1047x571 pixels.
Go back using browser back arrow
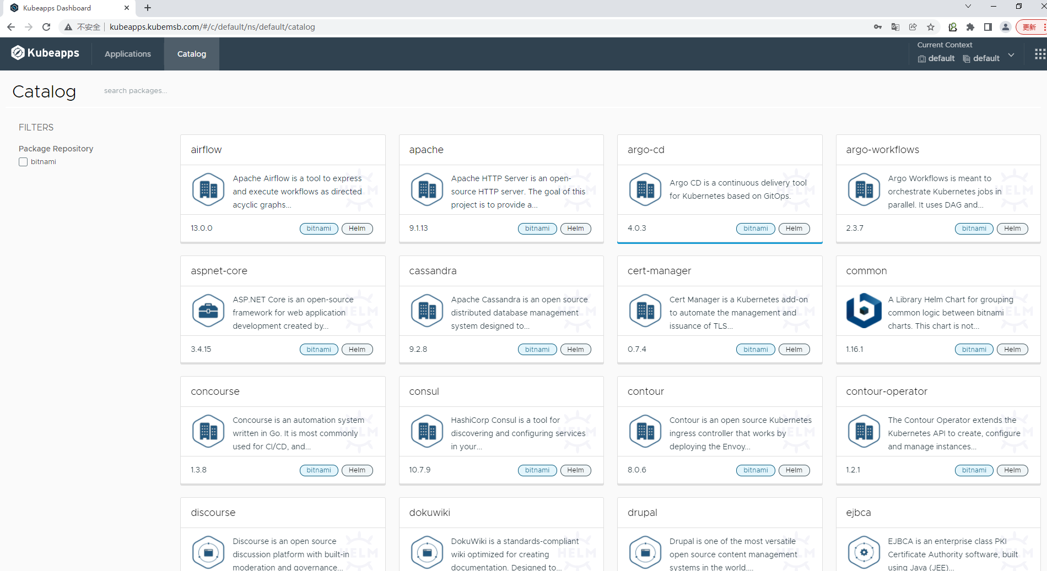tap(11, 27)
